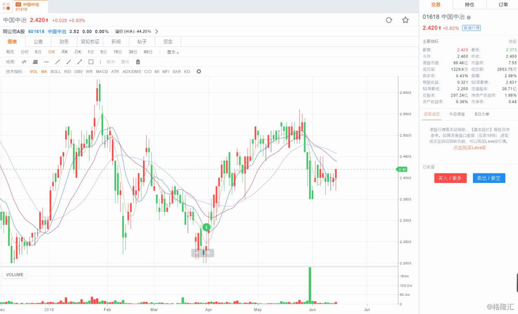Open the 显示 display dropdown
This screenshot has width=518, height=314.
(x=172, y=52)
